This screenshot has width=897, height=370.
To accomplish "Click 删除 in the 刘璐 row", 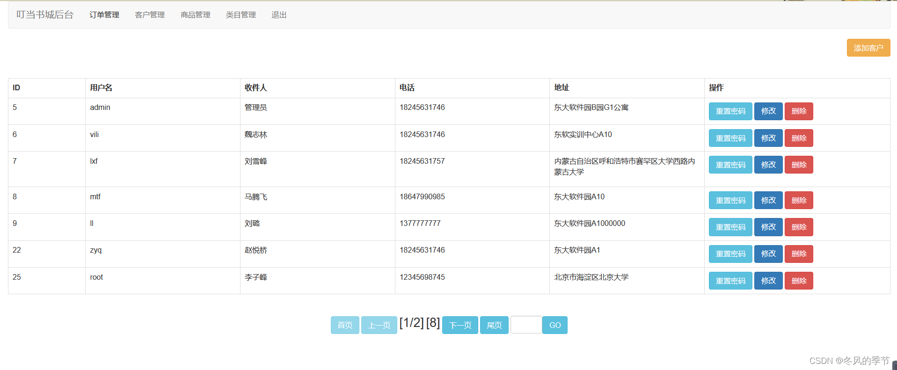I will coord(799,227).
